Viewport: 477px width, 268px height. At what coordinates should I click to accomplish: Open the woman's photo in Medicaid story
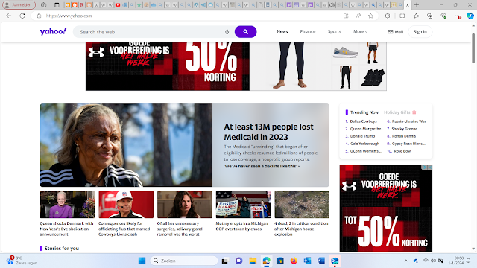pyautogui.click(x=126, y=145)
